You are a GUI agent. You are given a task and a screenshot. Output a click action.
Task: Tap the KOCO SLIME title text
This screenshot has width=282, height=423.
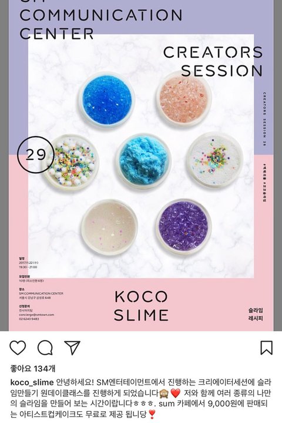coord(141,306)
